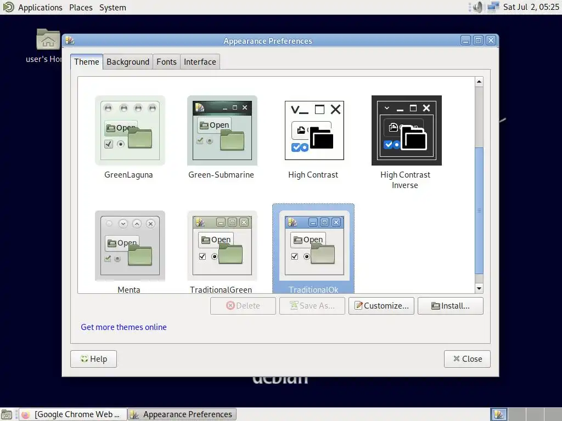Maximize the Appearance Preferences window
This screenshot has width=562, height=421.
(x=478, y=41)
